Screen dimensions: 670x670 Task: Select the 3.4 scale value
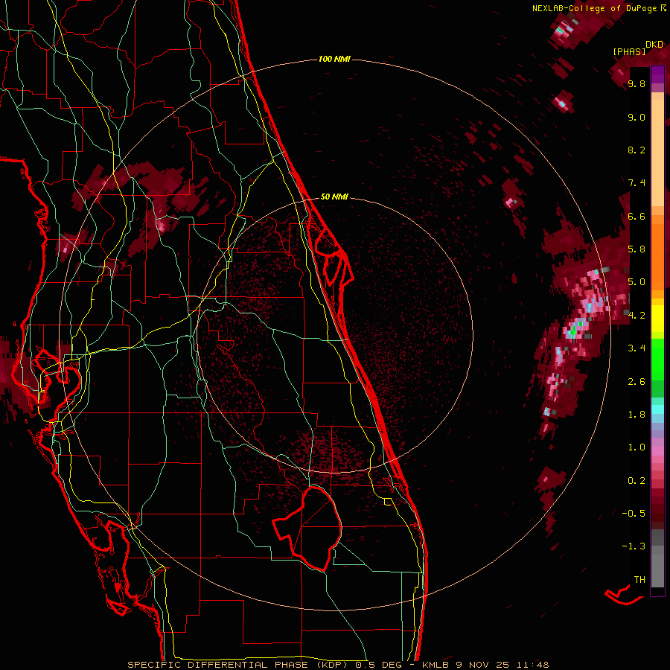[636, 348]
